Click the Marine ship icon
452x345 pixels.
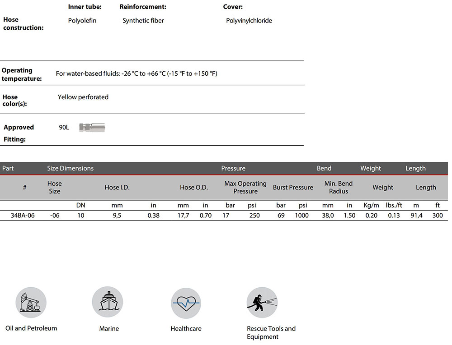click(x=108, y=302)
